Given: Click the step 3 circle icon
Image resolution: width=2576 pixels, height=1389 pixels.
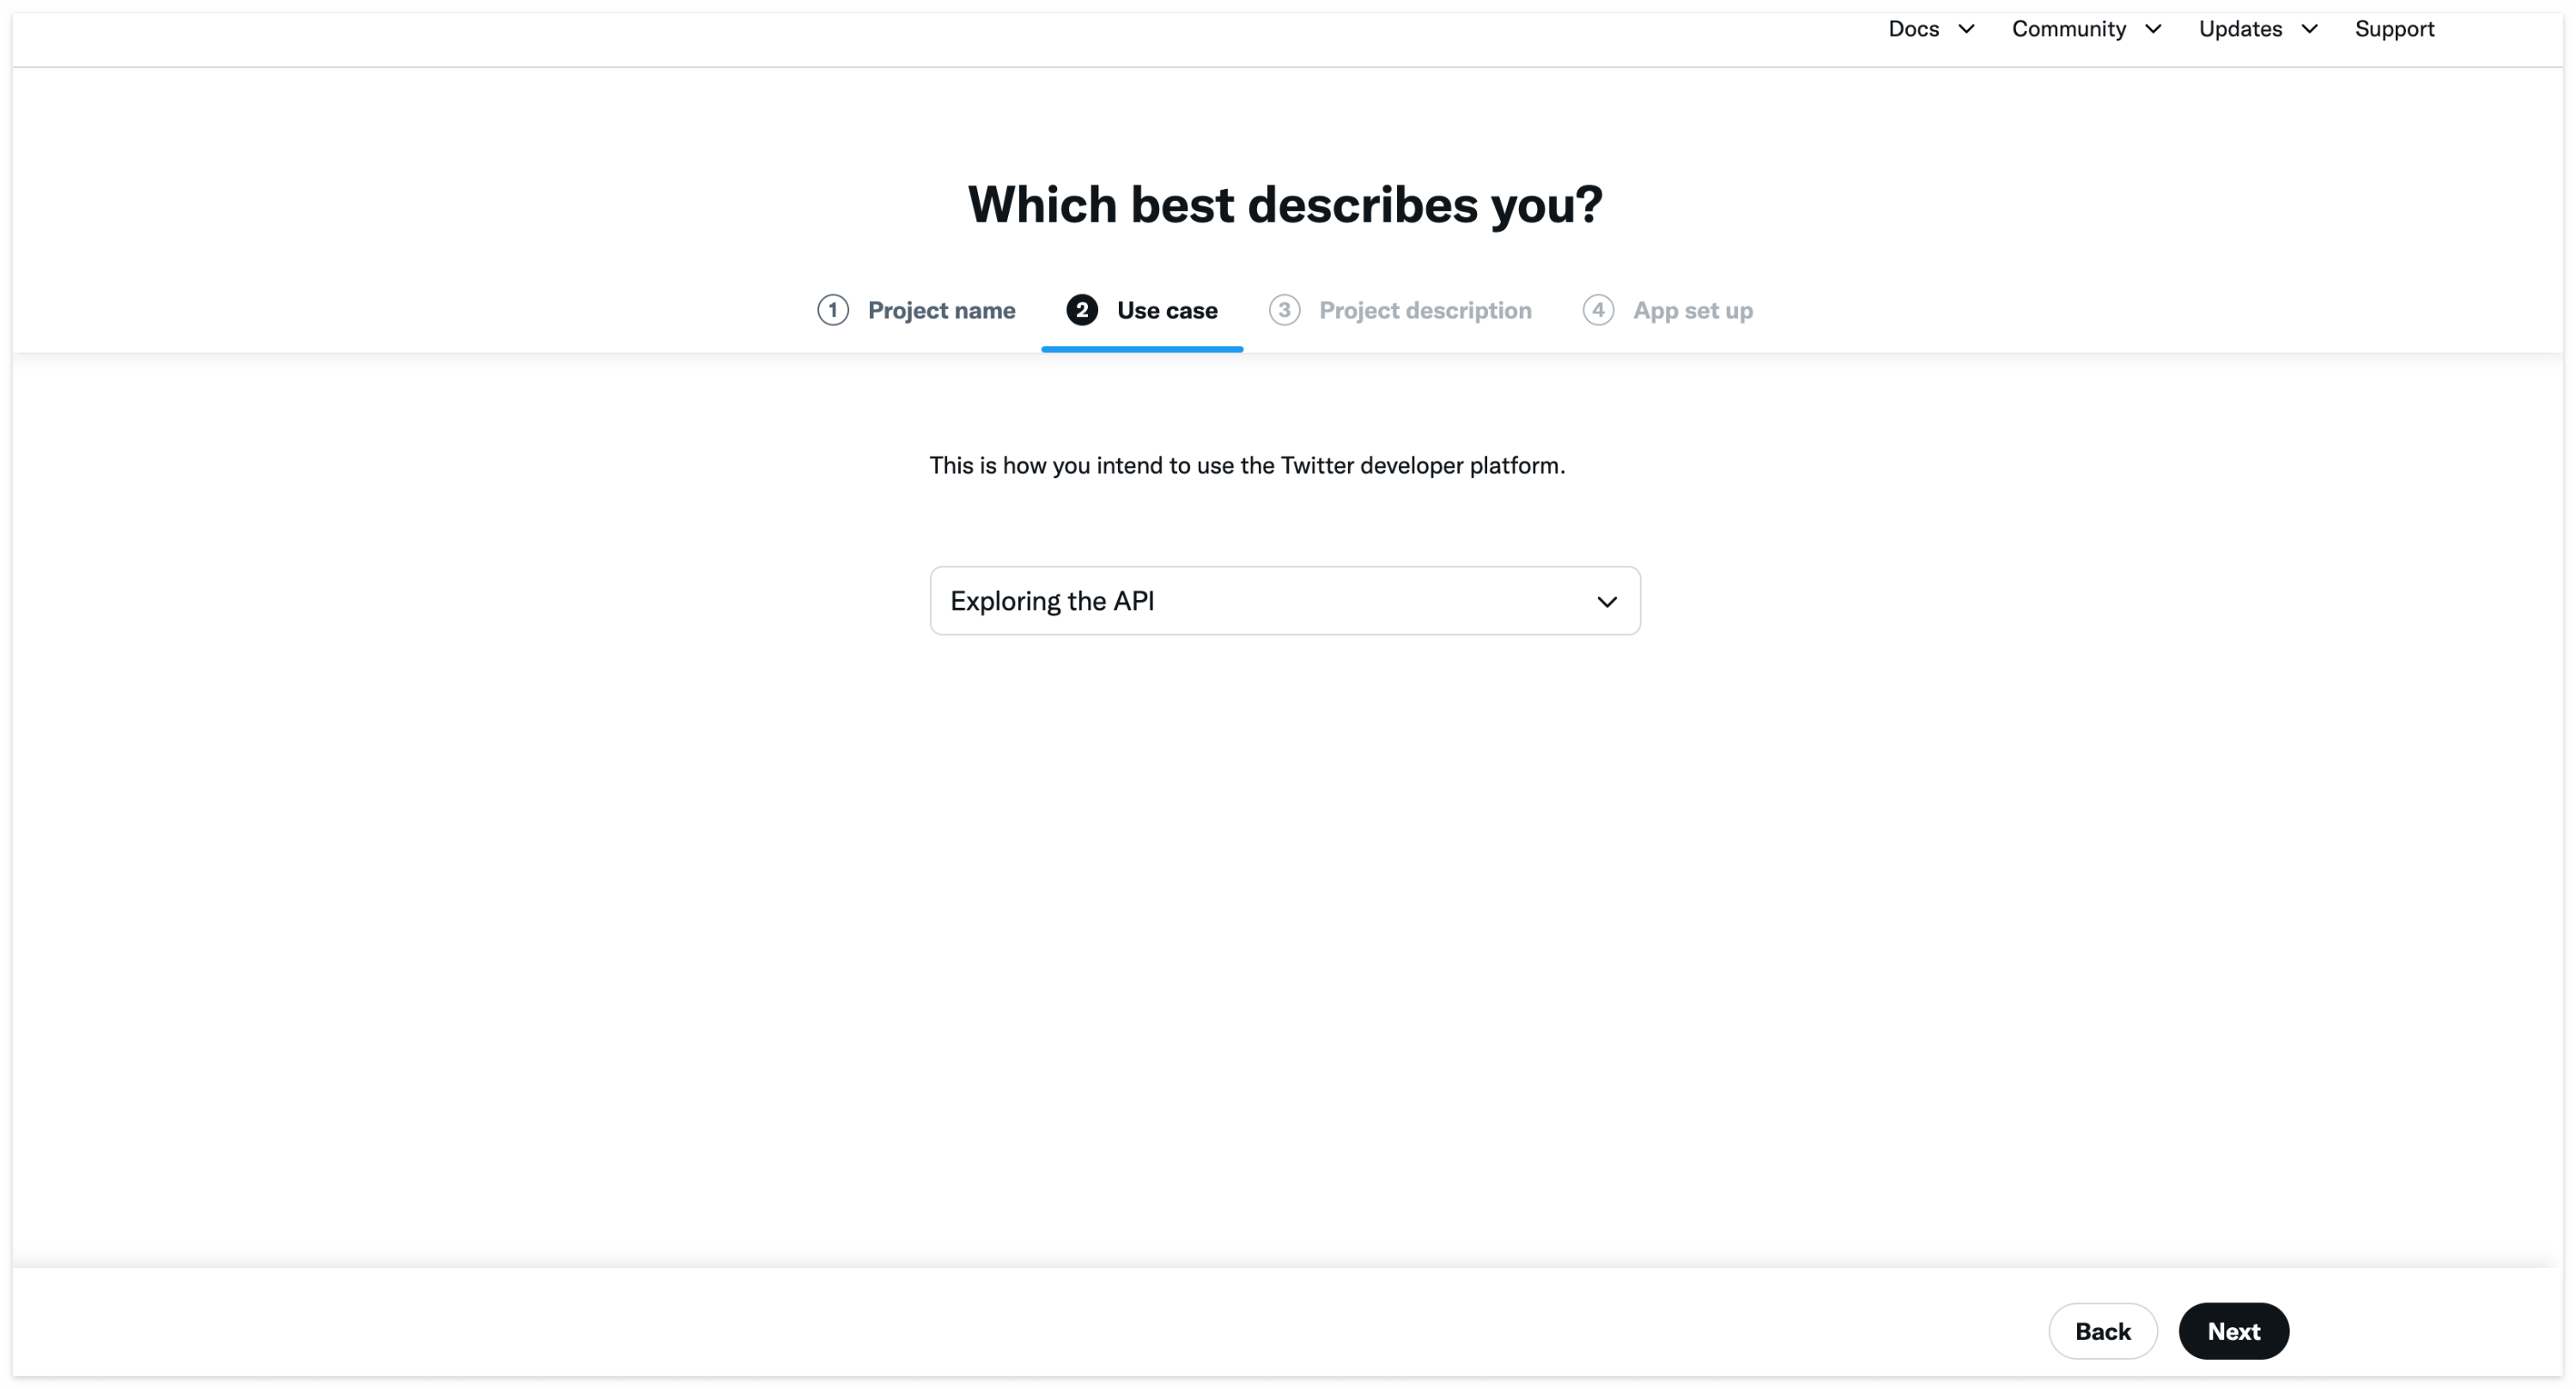Looking at the screenshot, I should pyautogui.click(x=1284, y=310).
